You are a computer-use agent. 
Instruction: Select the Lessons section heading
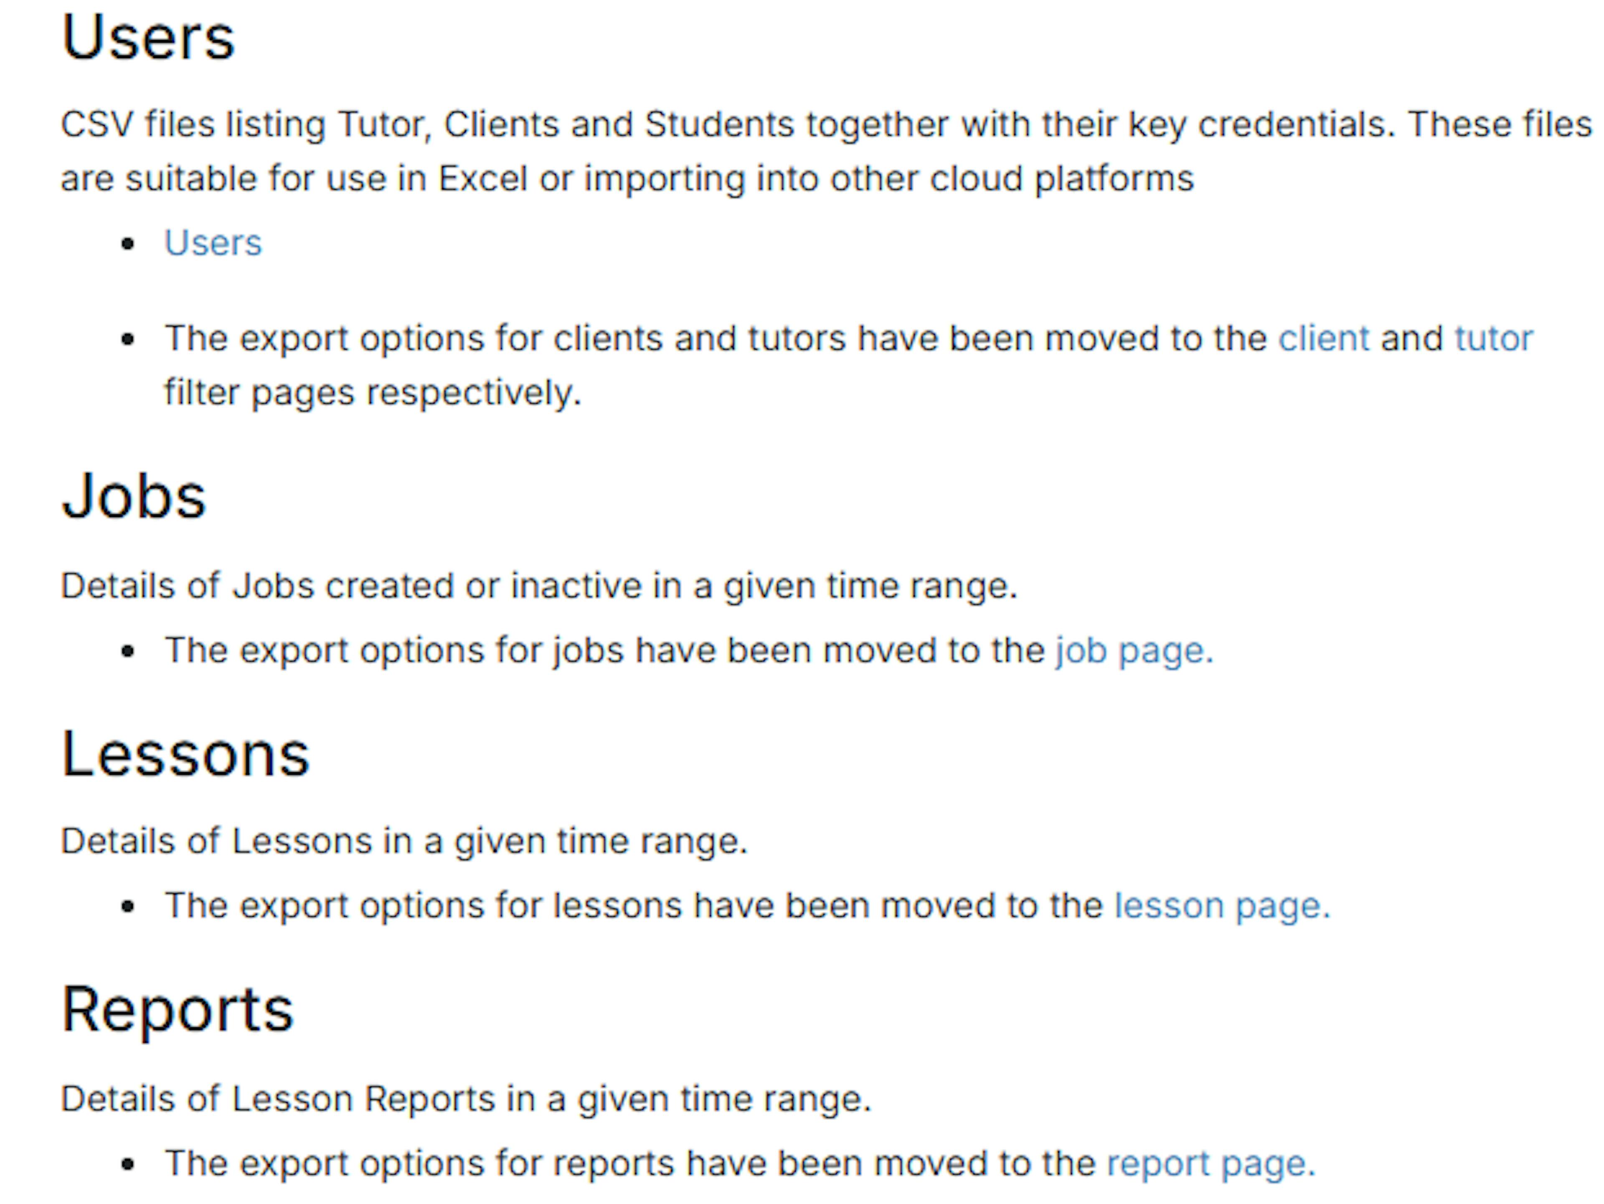[186, 755]
